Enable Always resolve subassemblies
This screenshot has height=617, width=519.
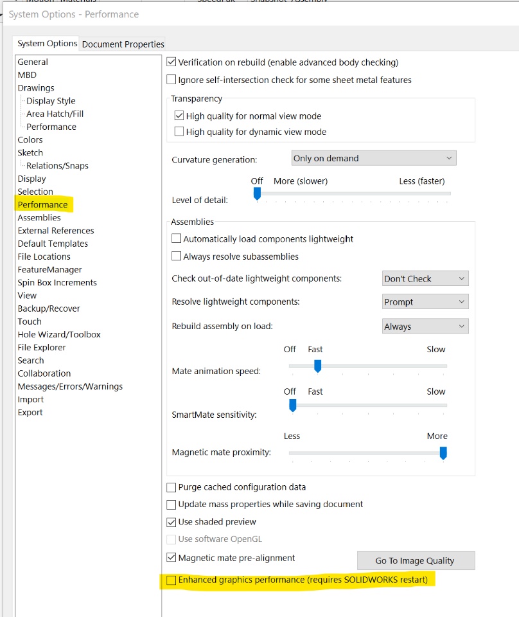pos(176,256)
